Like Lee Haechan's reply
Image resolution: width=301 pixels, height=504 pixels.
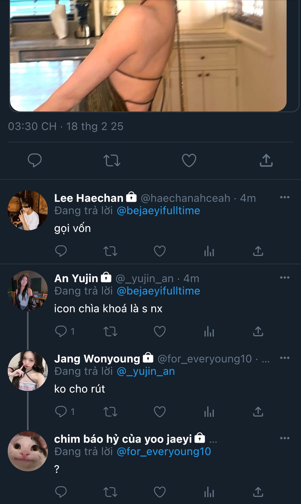pos(160,251)
